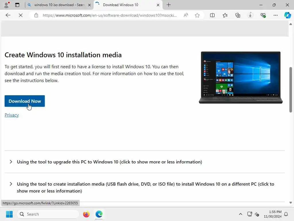Switch to windows 10 iso download search tab

pyautogui.click(x=59, y=5)
